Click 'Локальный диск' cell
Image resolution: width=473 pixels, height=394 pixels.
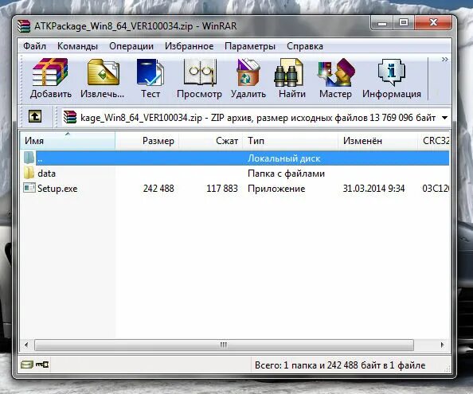283,158
